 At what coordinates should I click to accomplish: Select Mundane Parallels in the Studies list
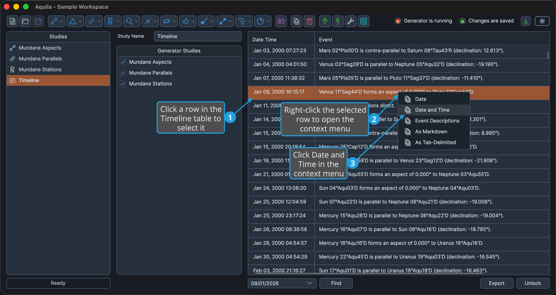pos(58,59)
